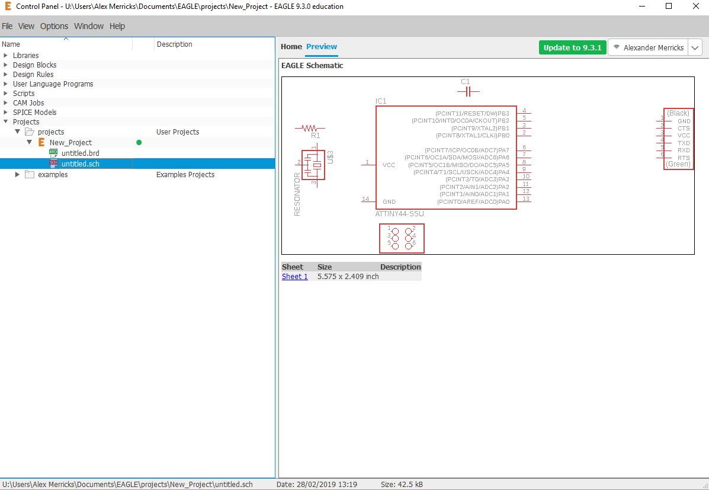709x490 pixels.
Task: Sort by the Name column header
Action: point(66,44)
